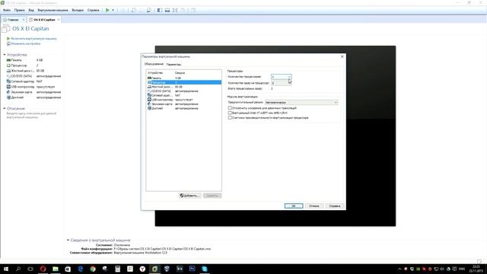Click USB-контроллер icon in main window list
This screenshot has width=487, height=274.
click(8, 87)
